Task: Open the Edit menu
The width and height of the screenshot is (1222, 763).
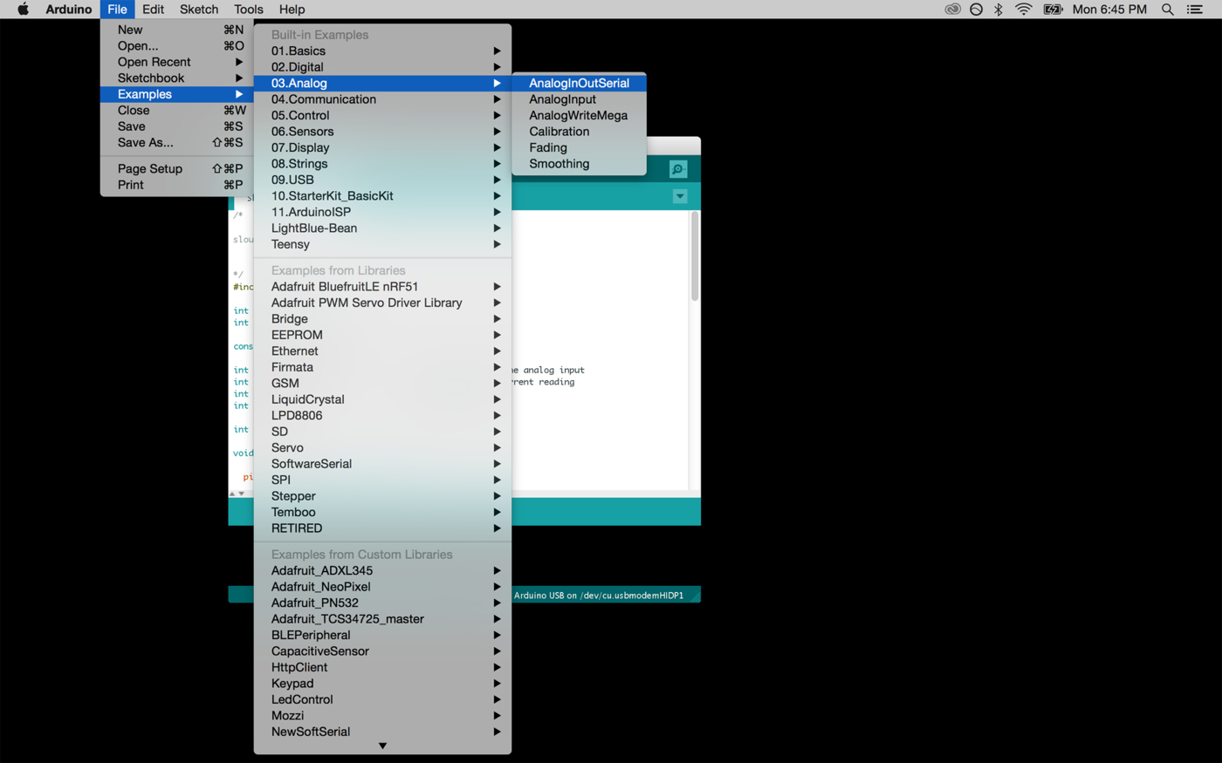Action: (x=153, y=10)
